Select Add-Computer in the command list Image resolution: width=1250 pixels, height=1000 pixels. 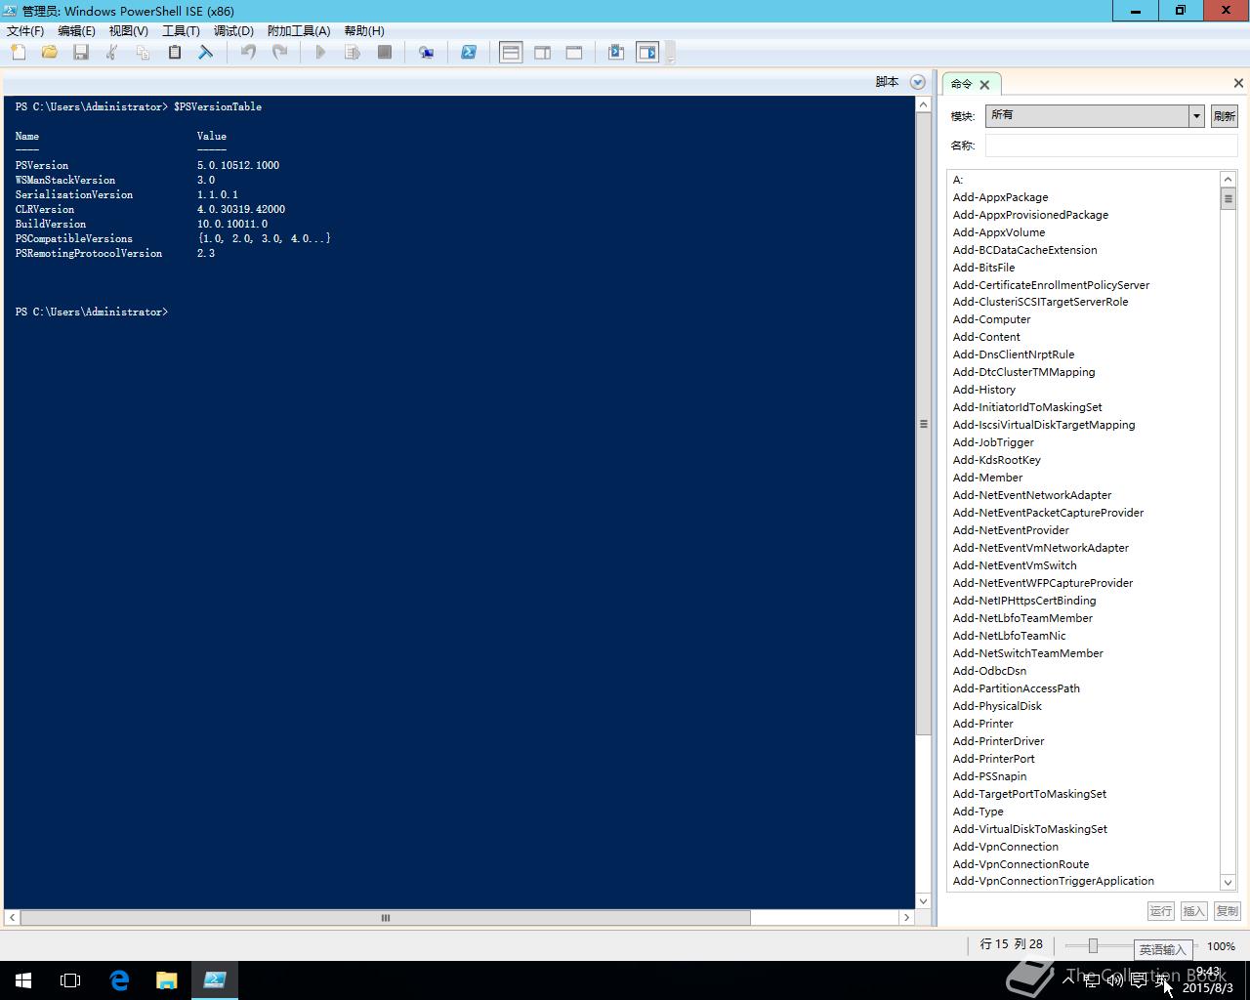pyautogui.click(x=991, y=319)
